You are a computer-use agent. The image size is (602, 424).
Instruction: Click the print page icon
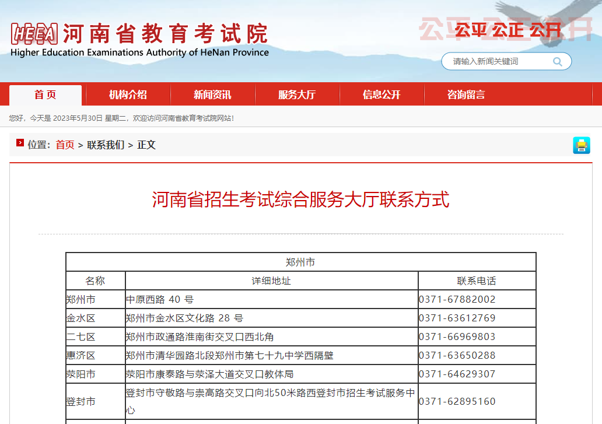tap(581, 145)
